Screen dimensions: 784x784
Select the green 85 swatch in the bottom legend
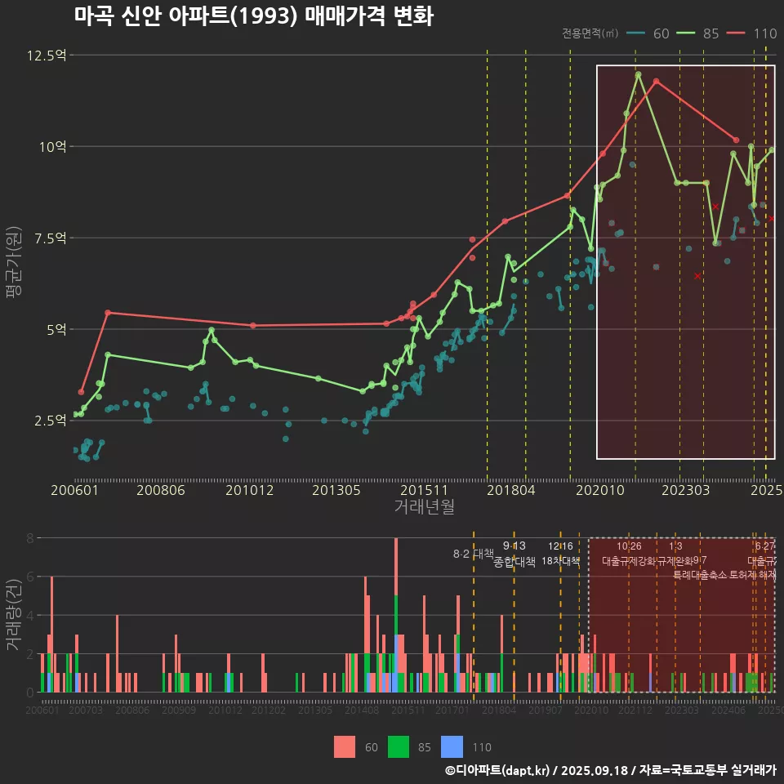coord(398,746)
